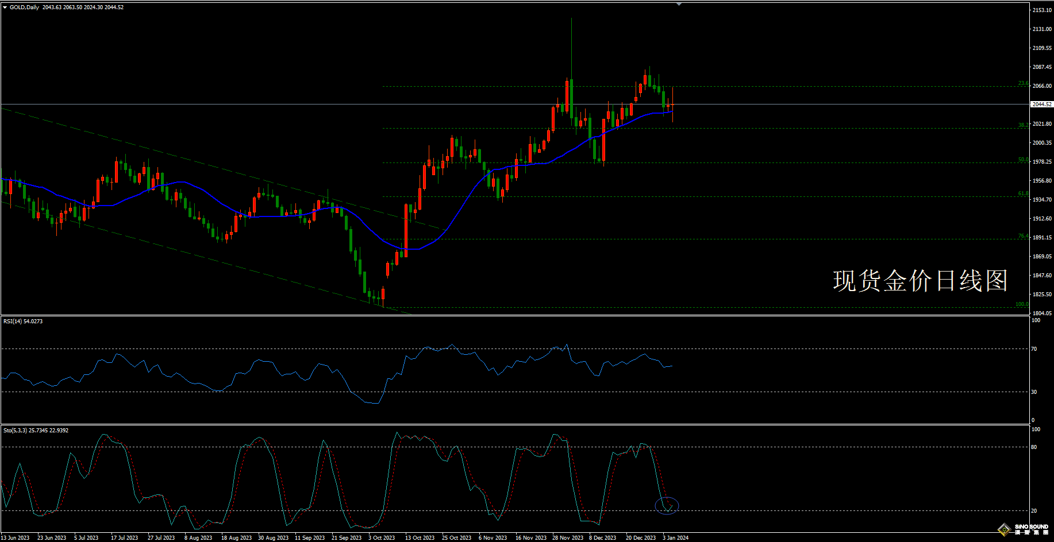Select the 61.8 Fibonacci level label

[x=1023, y=194]
